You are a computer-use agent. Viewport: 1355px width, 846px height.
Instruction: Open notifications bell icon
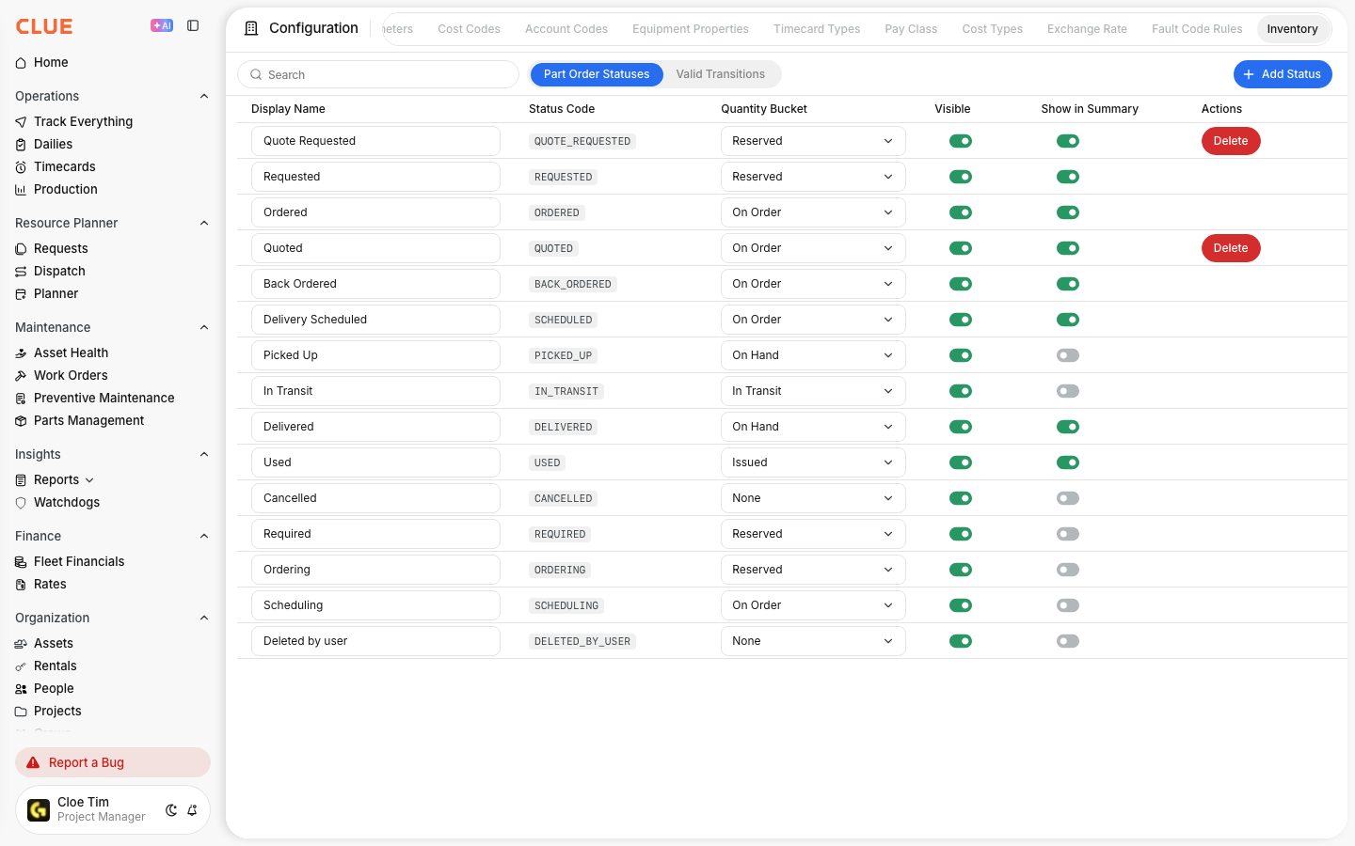(x=192, y=810)
